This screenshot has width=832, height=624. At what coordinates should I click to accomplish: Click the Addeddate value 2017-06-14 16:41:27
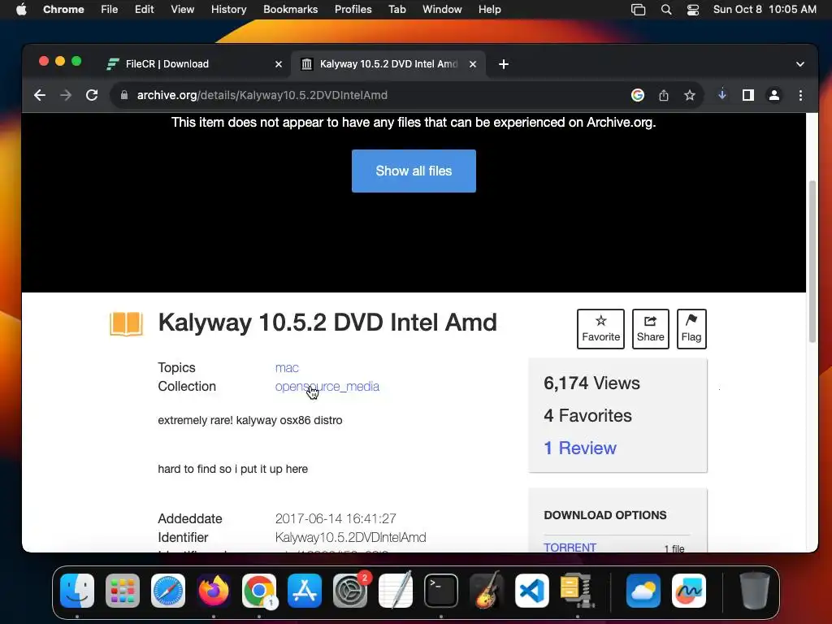click(x=336, y=518)
